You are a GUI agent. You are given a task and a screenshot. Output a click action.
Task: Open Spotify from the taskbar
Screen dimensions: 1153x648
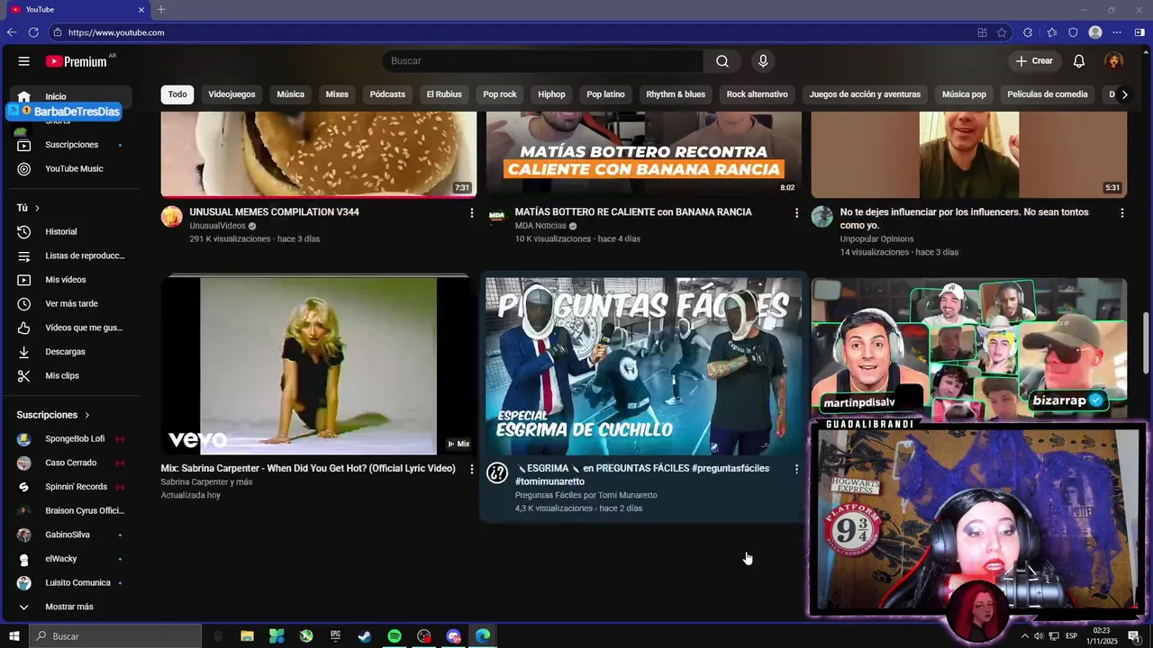pyautogui.click(x=395, y=636)
